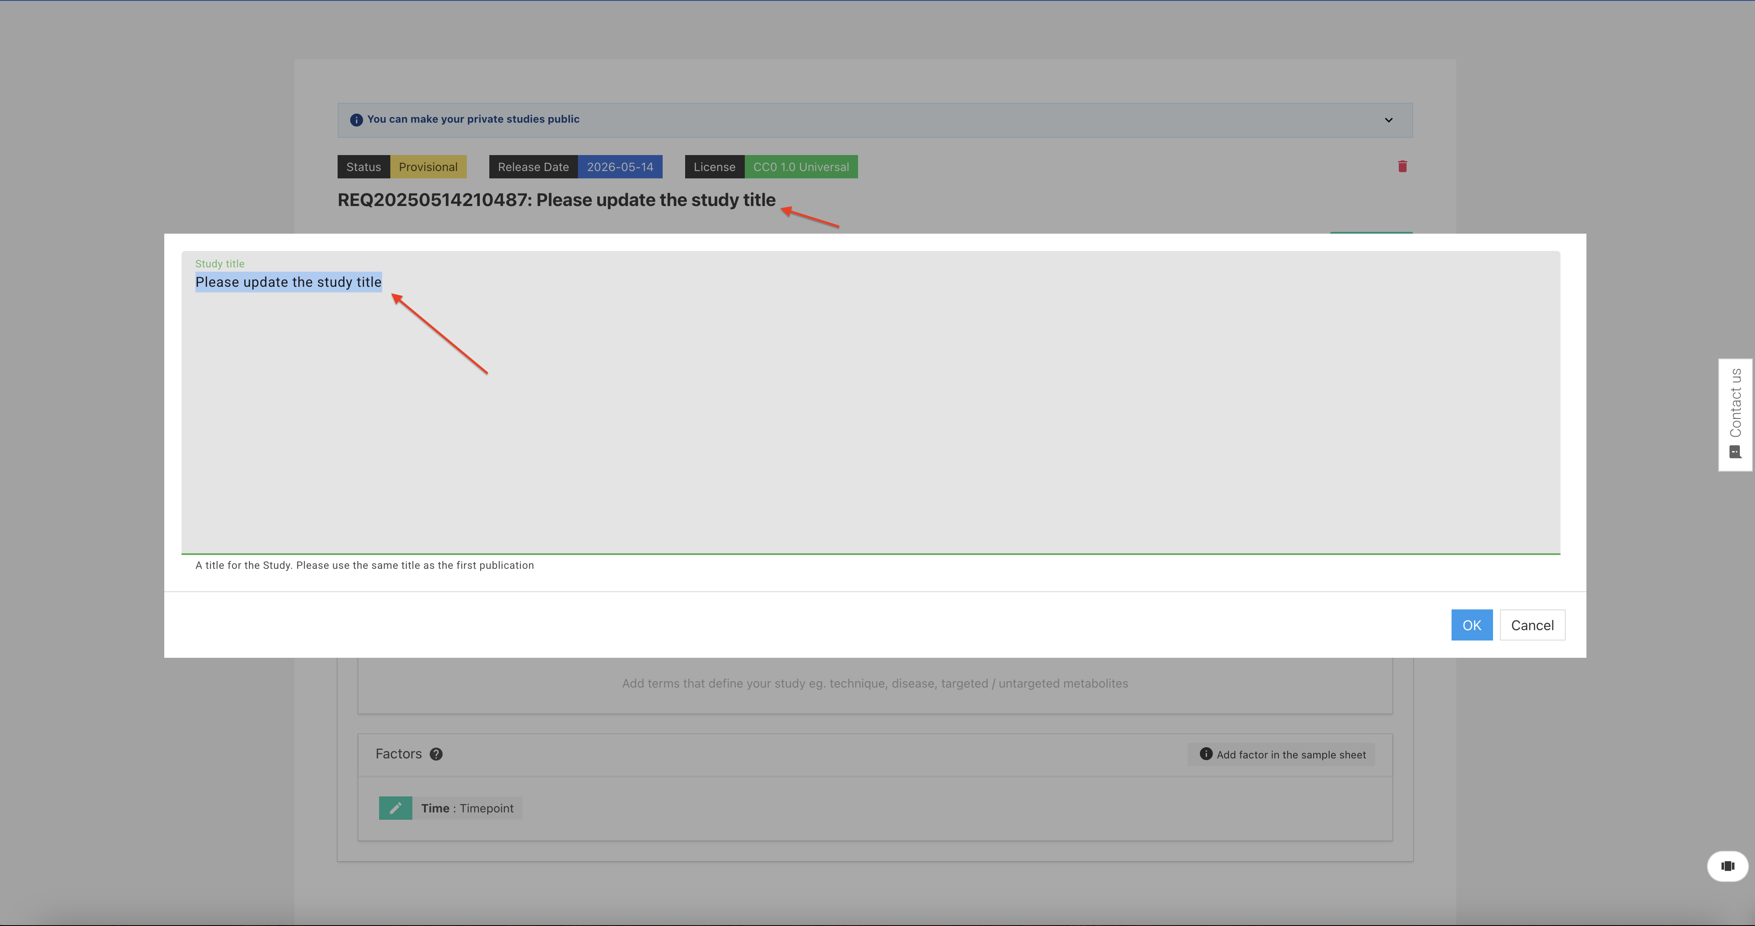Image resolution: width=1755 pixels, height=926 pixels.
Task: Click the License label badge
Action: pos(715,167)
